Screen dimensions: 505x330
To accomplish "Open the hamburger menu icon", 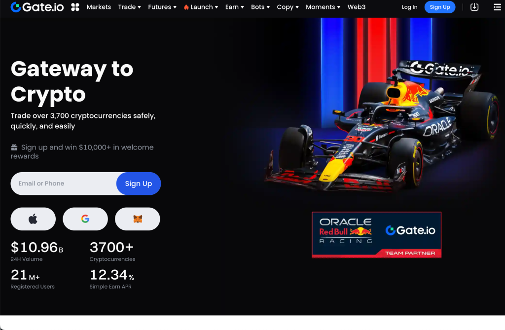I will pyautogui.click(x=497, y=7).
